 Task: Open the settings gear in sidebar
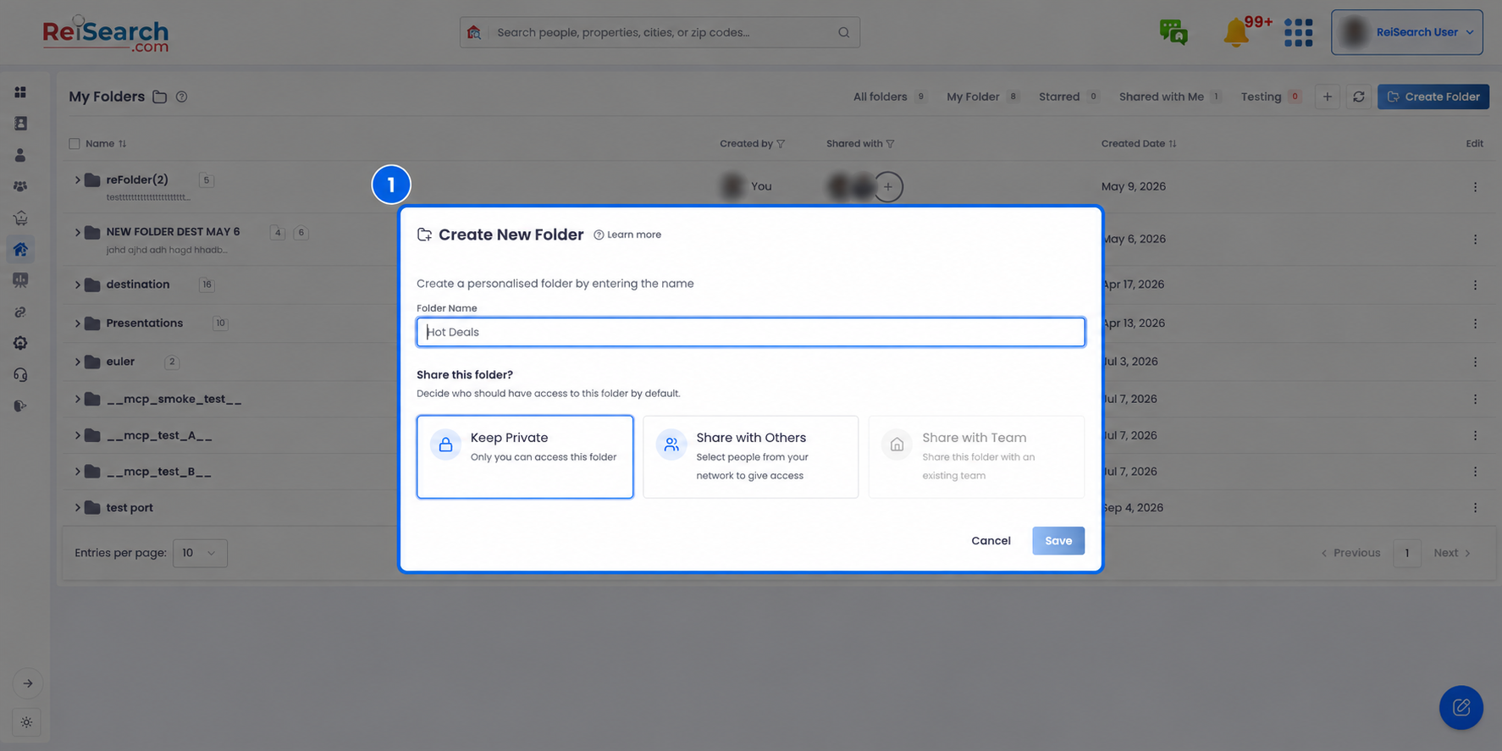pyautogui.click(x=20, y=343)
